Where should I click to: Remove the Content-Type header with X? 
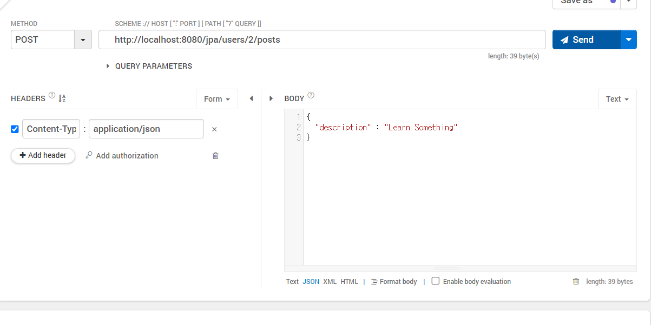214,129
